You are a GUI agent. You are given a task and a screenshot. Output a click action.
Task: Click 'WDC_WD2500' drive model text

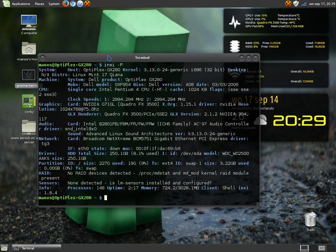[x=236, y=154]
